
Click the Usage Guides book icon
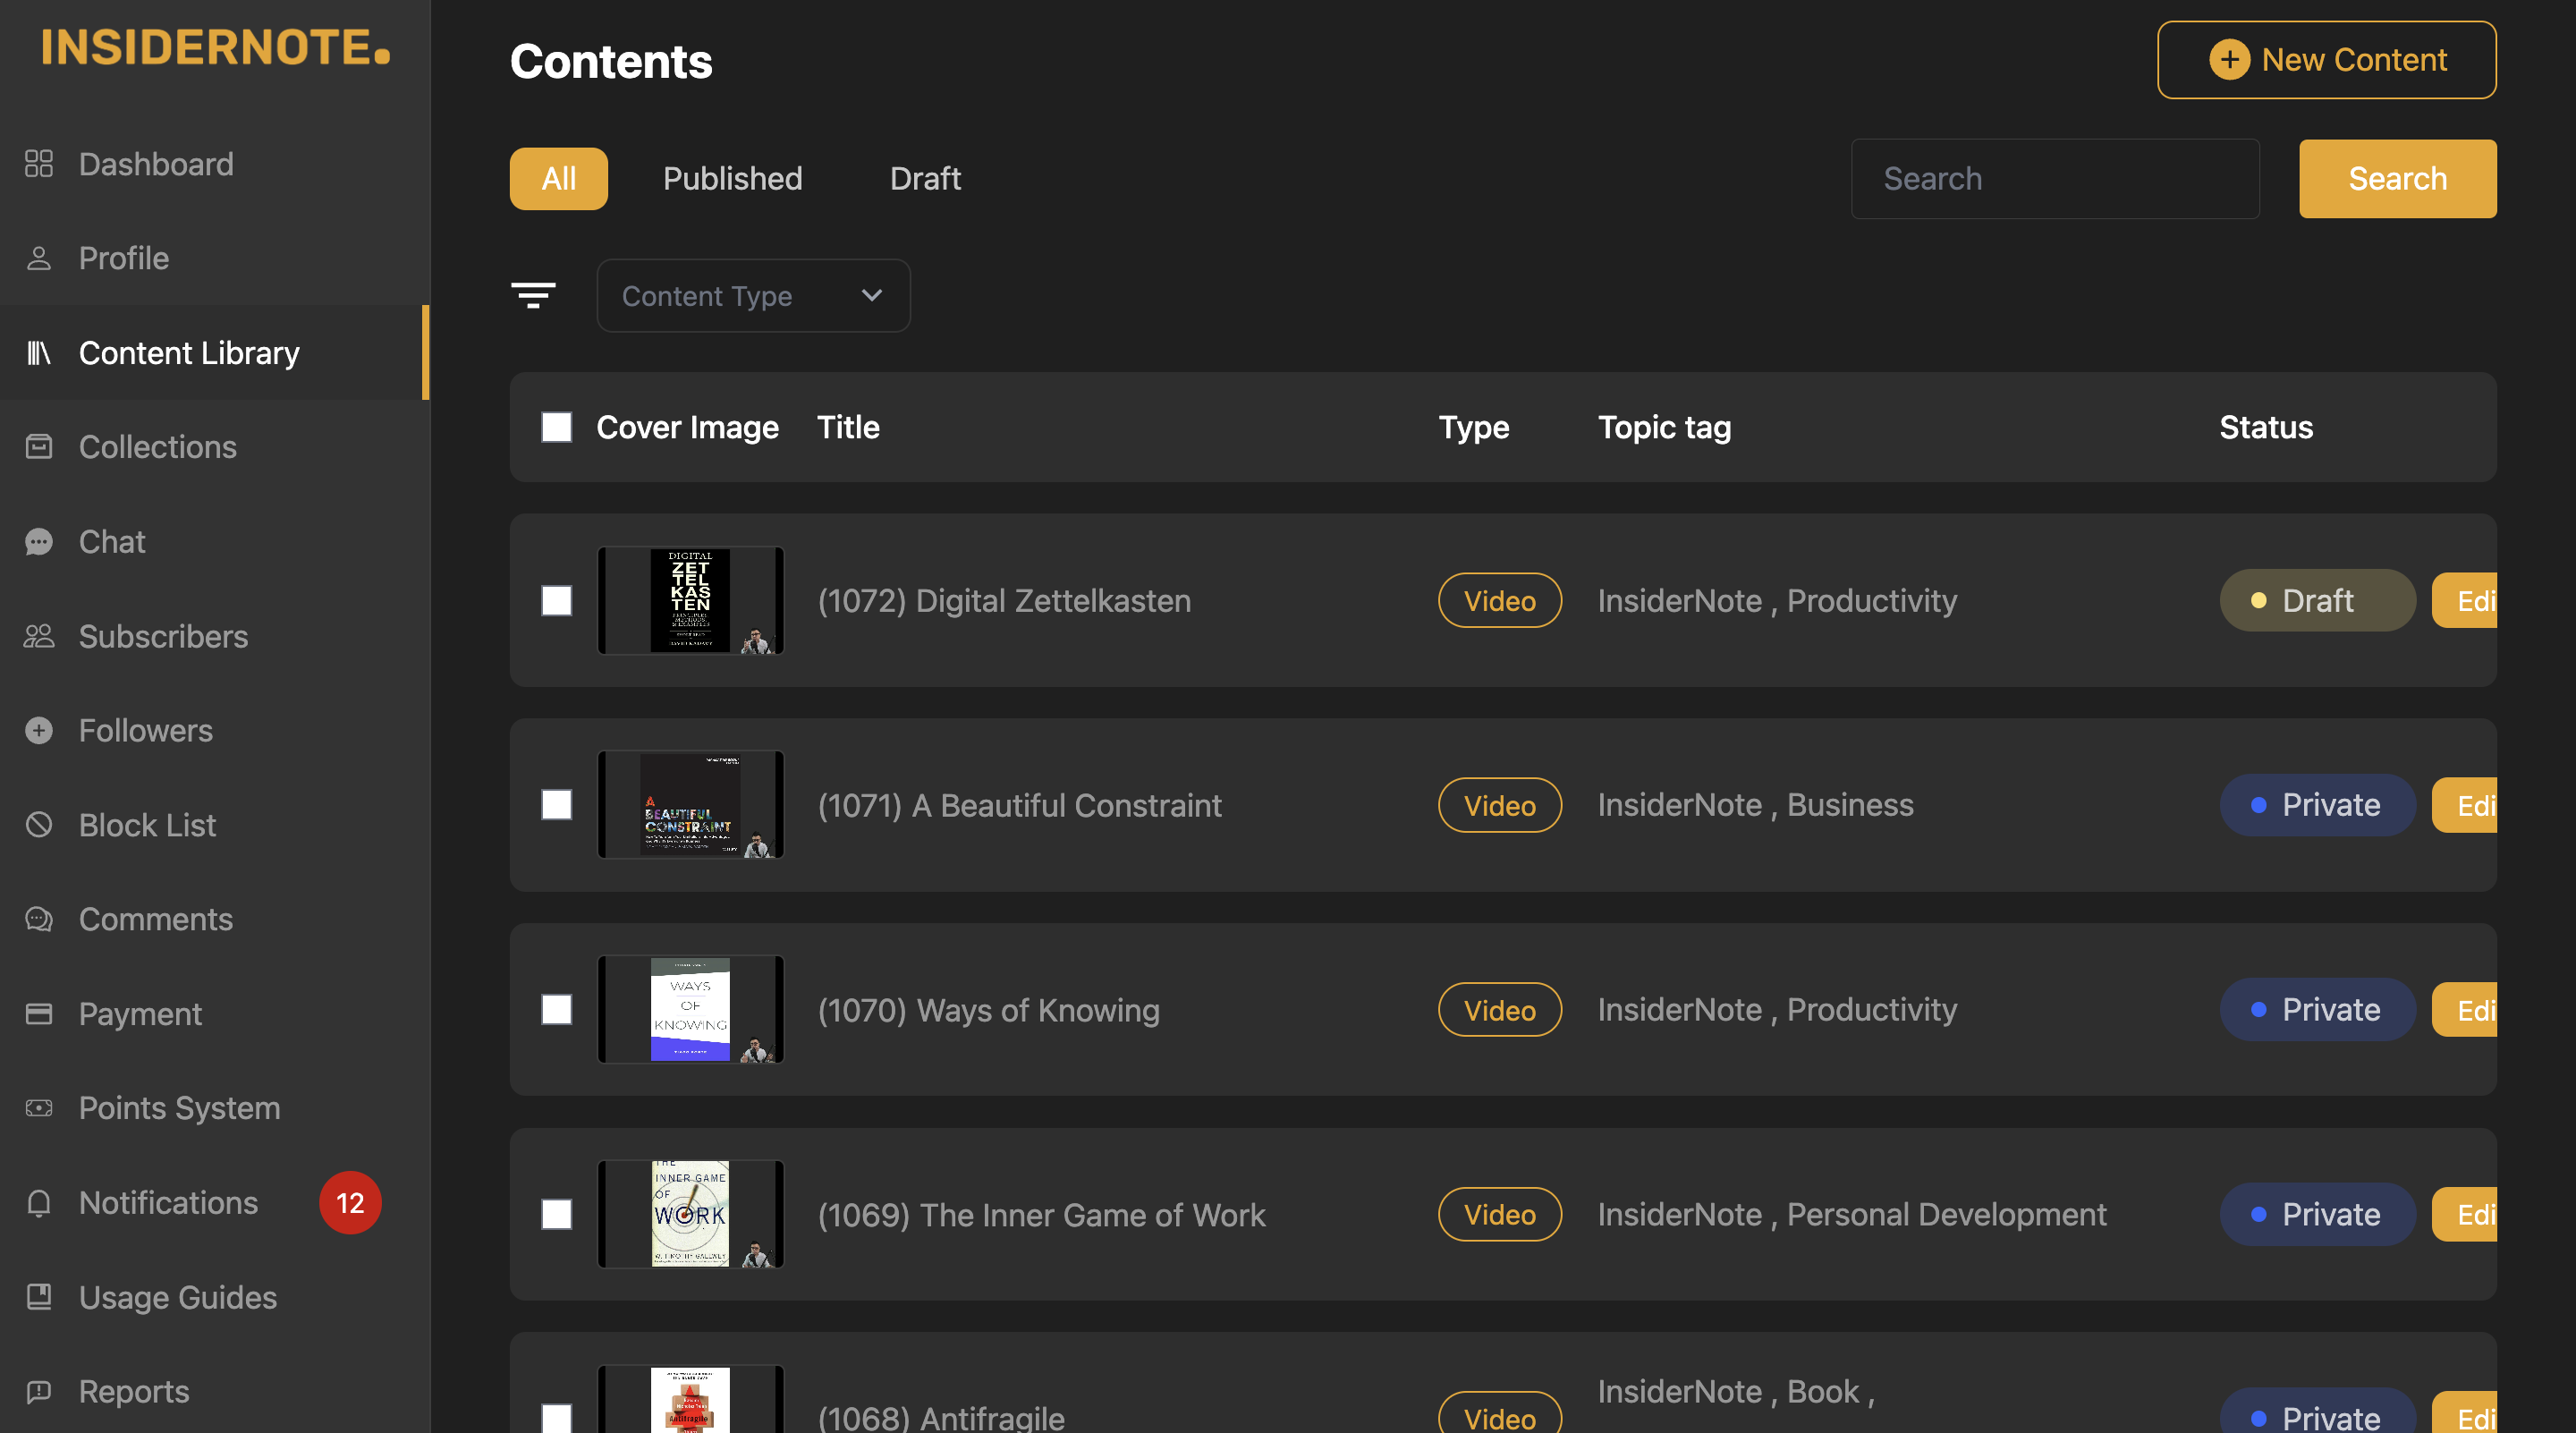(x=39, y=1297)
